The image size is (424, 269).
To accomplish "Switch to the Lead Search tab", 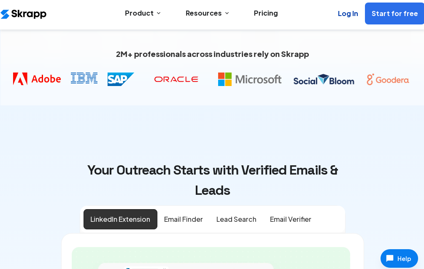I will (236, 219).
